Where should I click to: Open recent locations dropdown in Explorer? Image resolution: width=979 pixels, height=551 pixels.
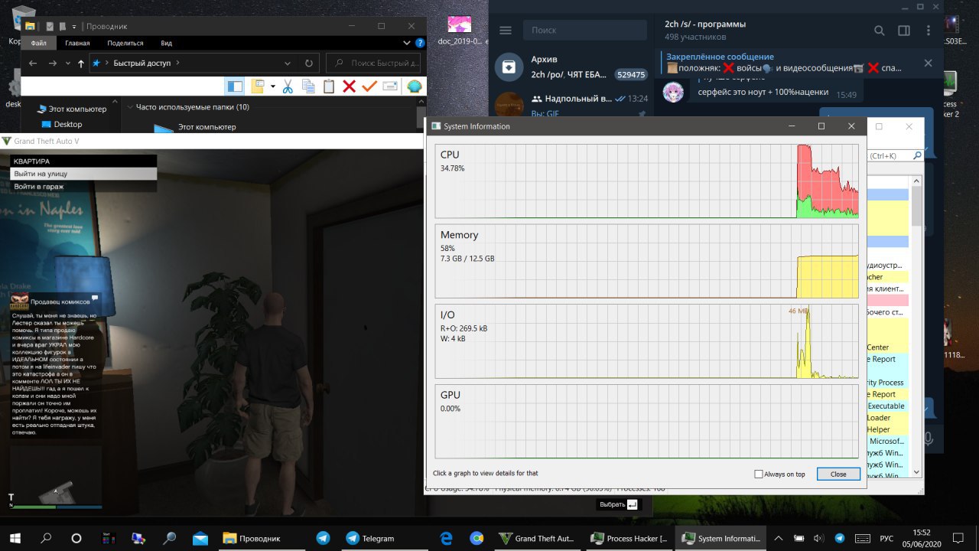point(68,64)
